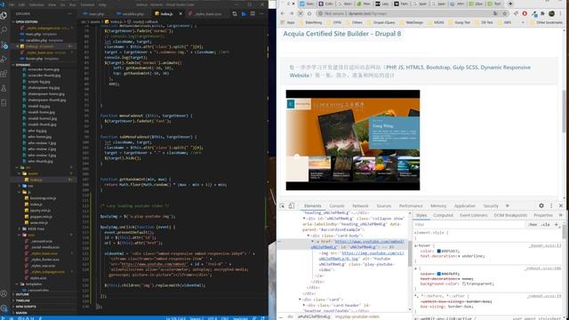Switch to the Computed styles tab
This screenshot has width=569, height=320.
443,215
